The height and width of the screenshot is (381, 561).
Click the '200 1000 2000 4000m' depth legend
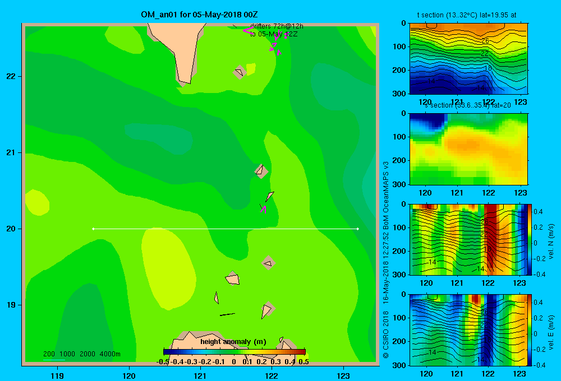click(81, 354)
